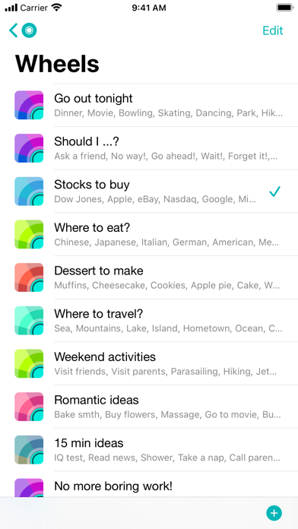Tap the pink Romantic ideas wheel icon
298x529 pixels.
pyautogui.click(x=29, y=407)
